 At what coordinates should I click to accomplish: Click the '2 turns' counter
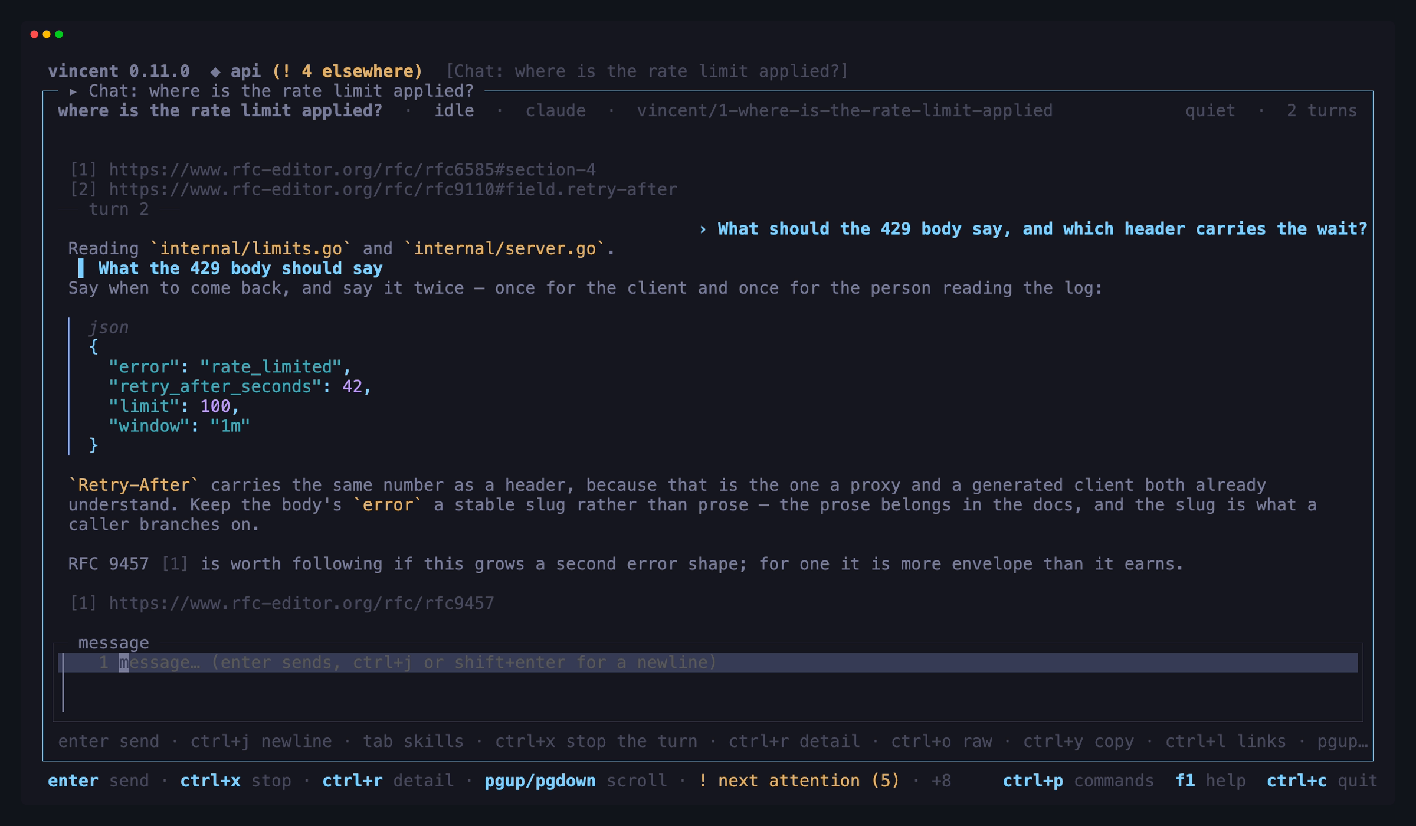(1322, 111)
